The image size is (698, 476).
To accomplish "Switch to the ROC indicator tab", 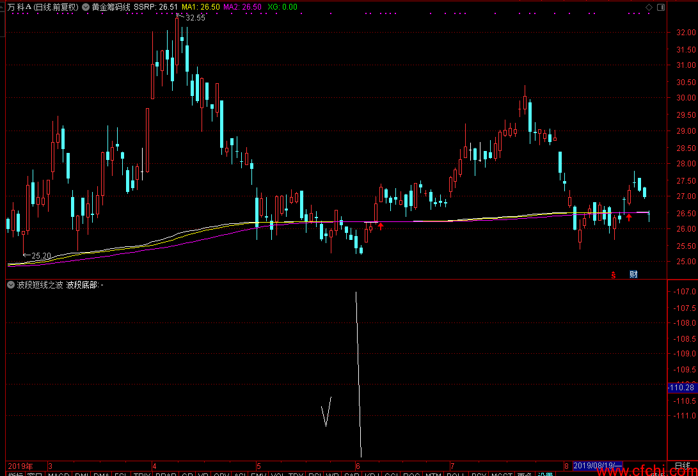I will click(x=411, y=474).
